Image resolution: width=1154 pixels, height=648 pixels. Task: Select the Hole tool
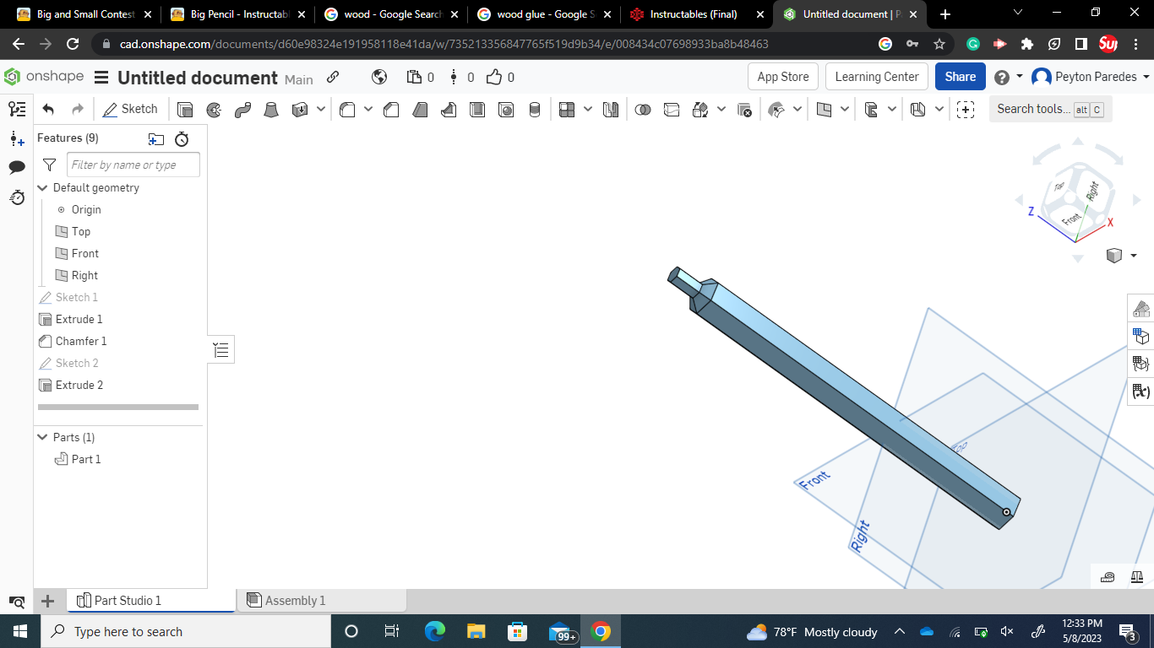506,109
